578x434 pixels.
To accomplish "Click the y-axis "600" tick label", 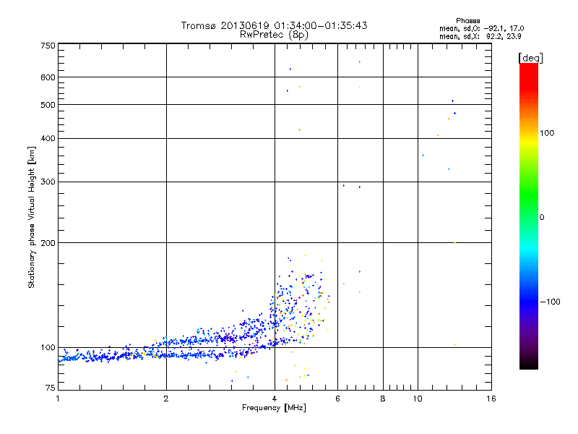I will (x=48, y=77).
